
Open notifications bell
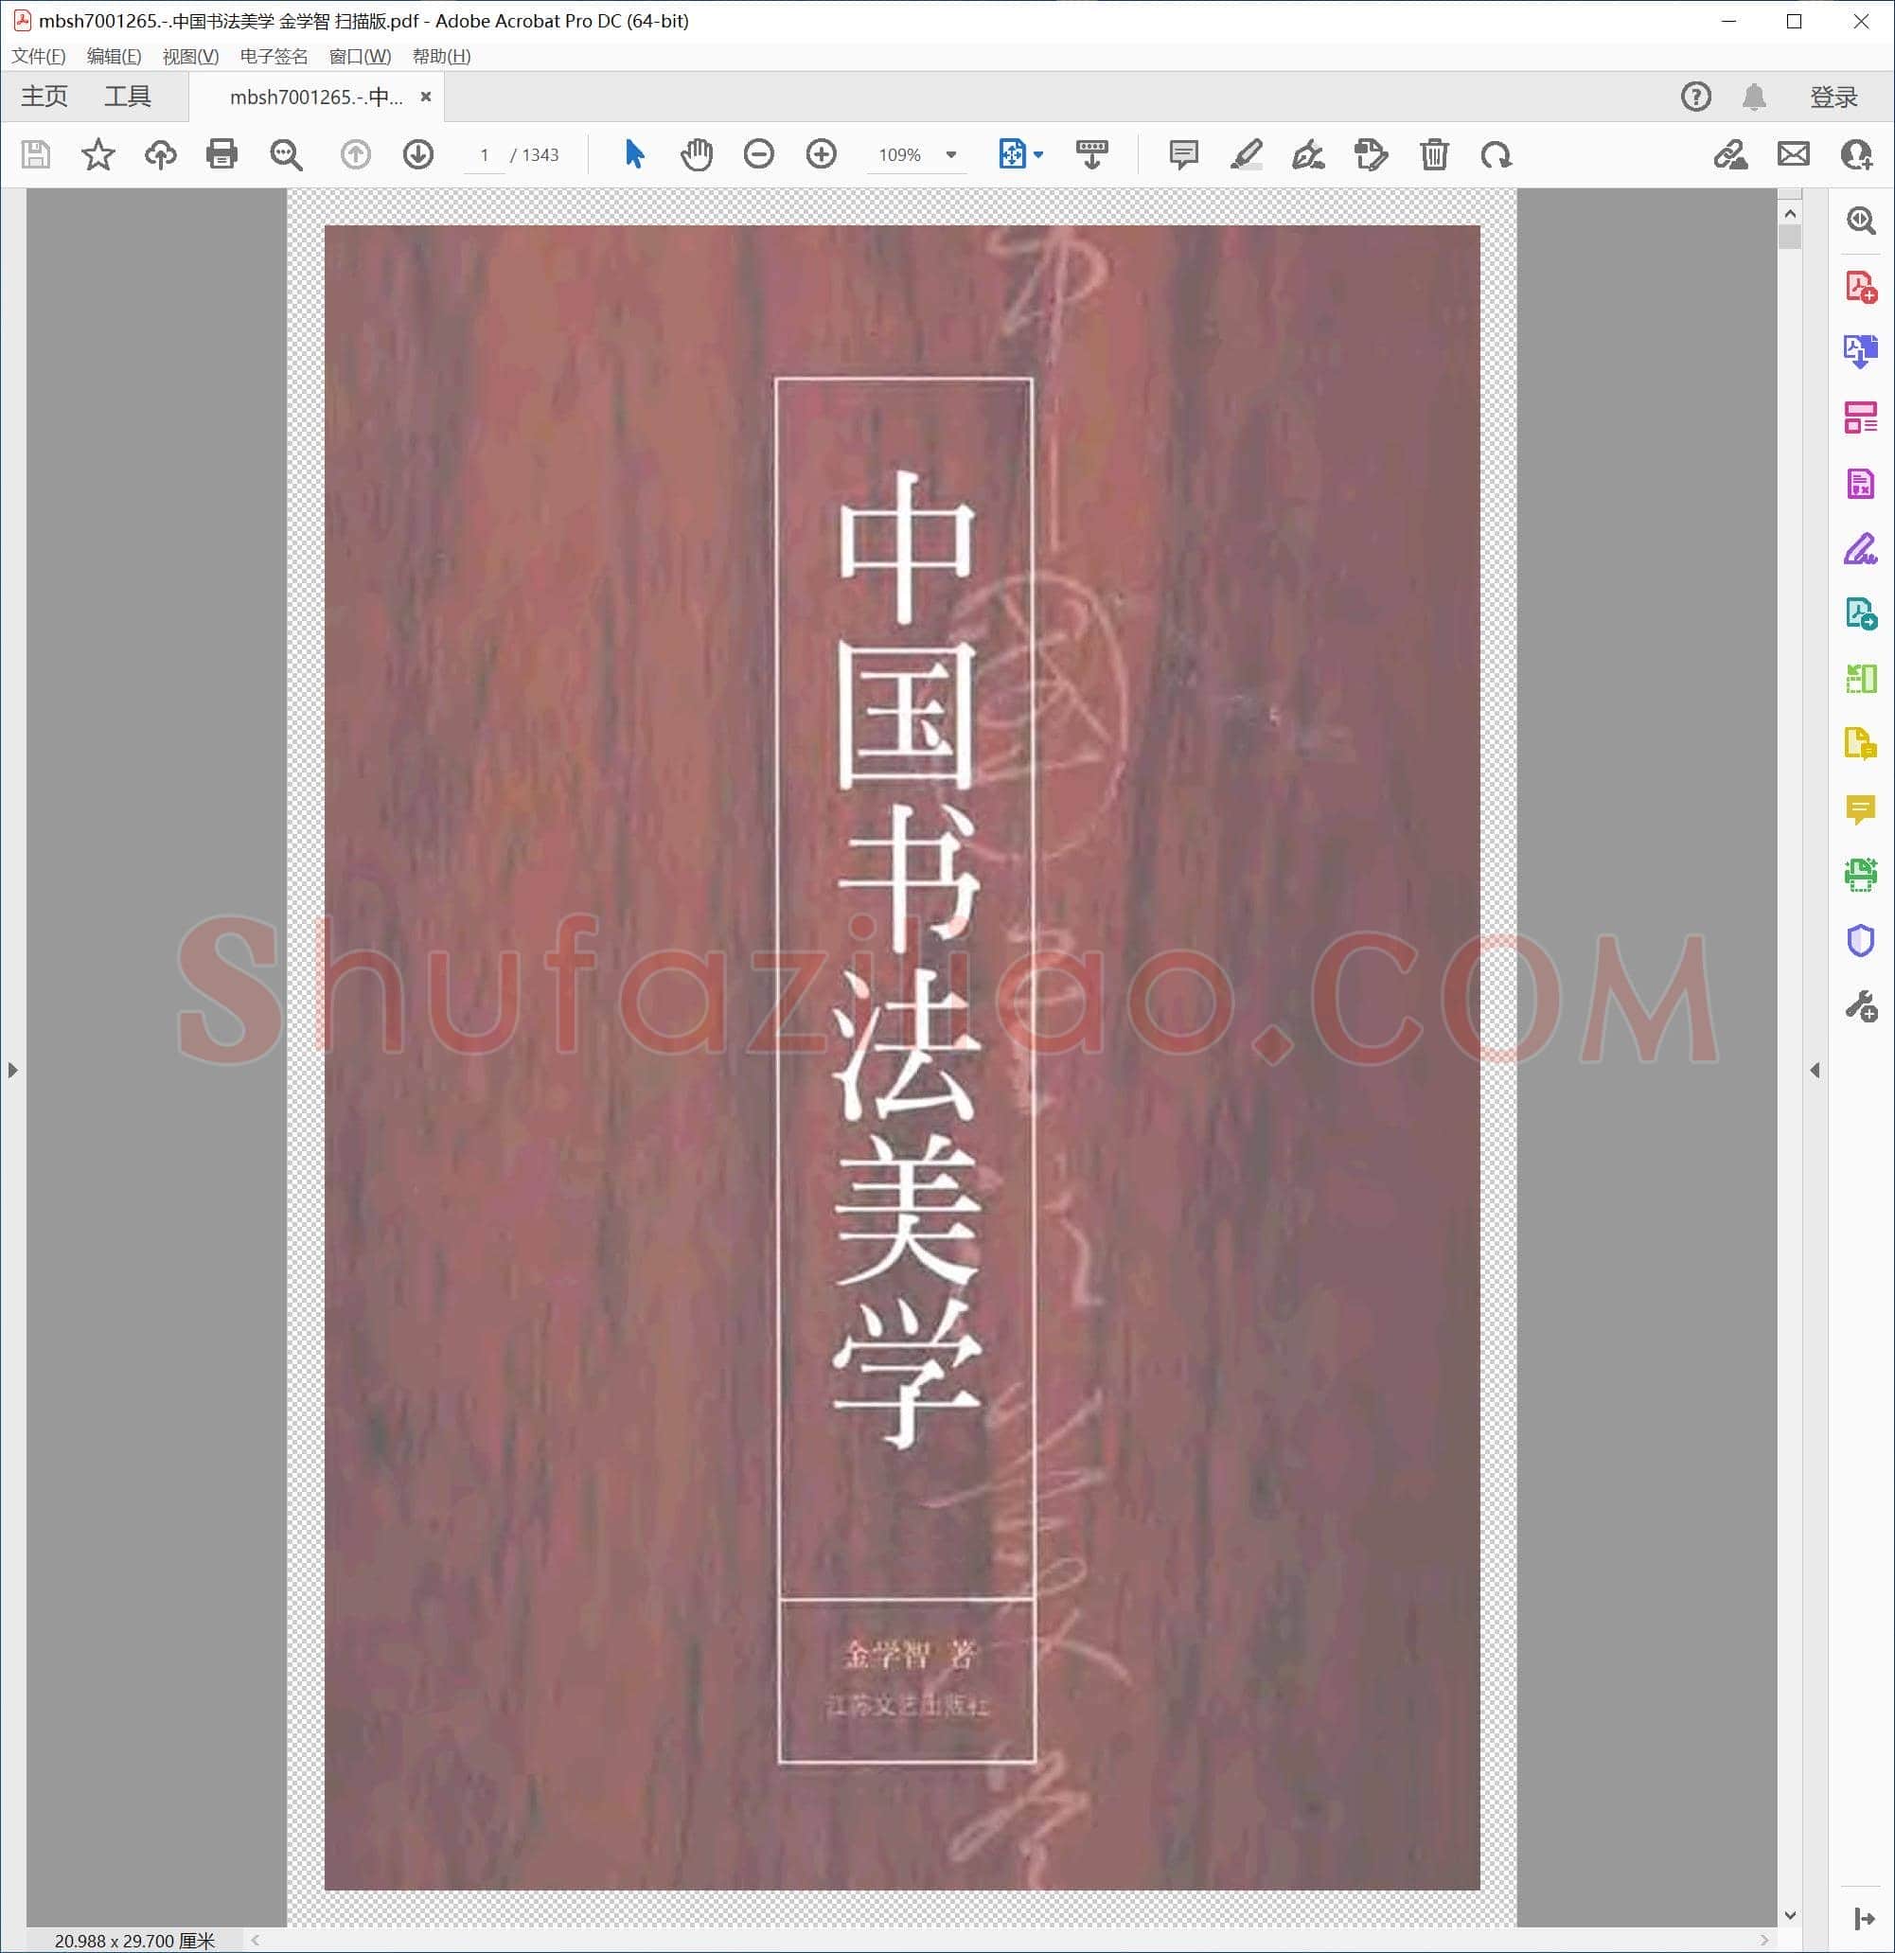tap(1755, 97)
